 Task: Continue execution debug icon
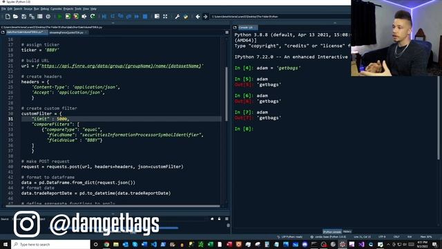click(x=137, y=17)
